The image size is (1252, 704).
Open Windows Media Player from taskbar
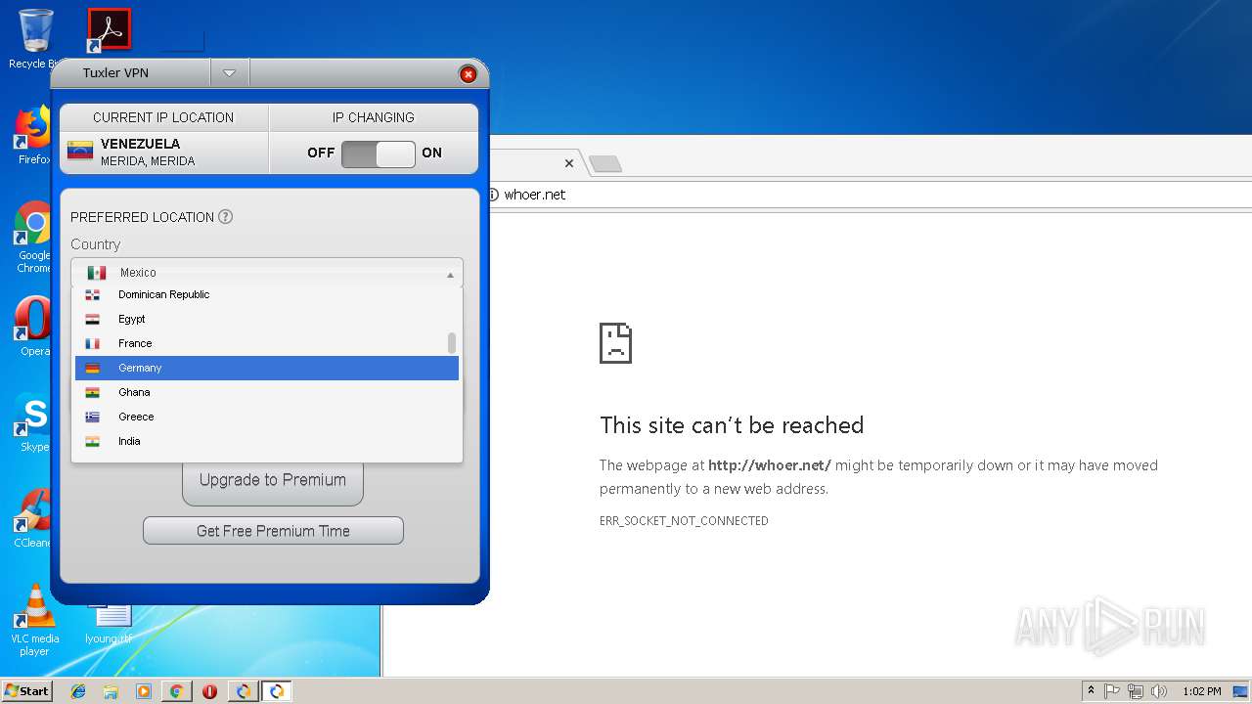click(144, 691)
